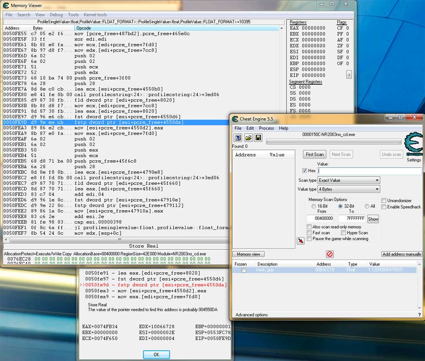Click Add address manually button
This screenshot has height=361, width=425.
click(x=402, y=254)
